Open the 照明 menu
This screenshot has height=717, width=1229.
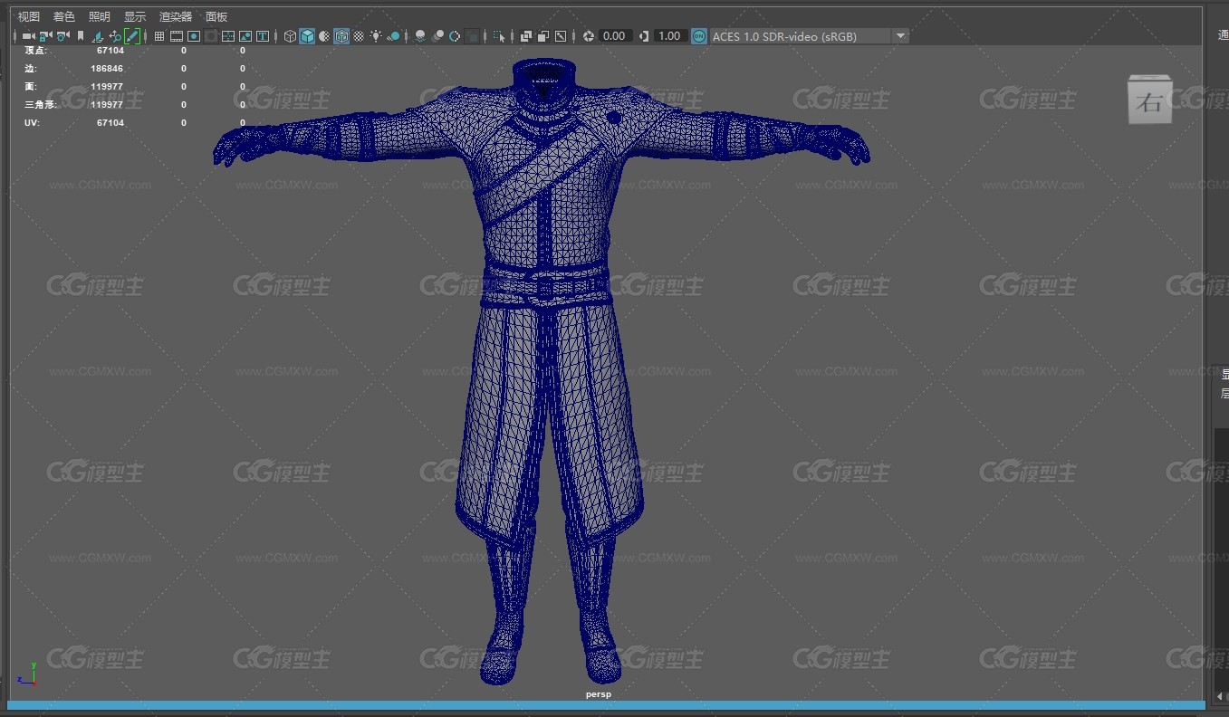click(x=100, y=16)
